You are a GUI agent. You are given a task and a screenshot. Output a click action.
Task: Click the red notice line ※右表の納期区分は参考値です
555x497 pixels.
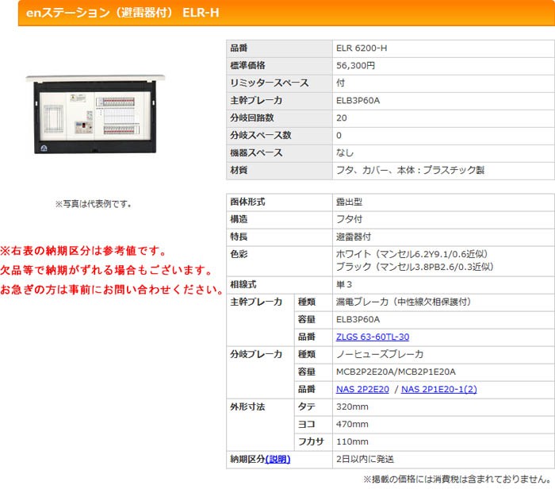(83, 251)
